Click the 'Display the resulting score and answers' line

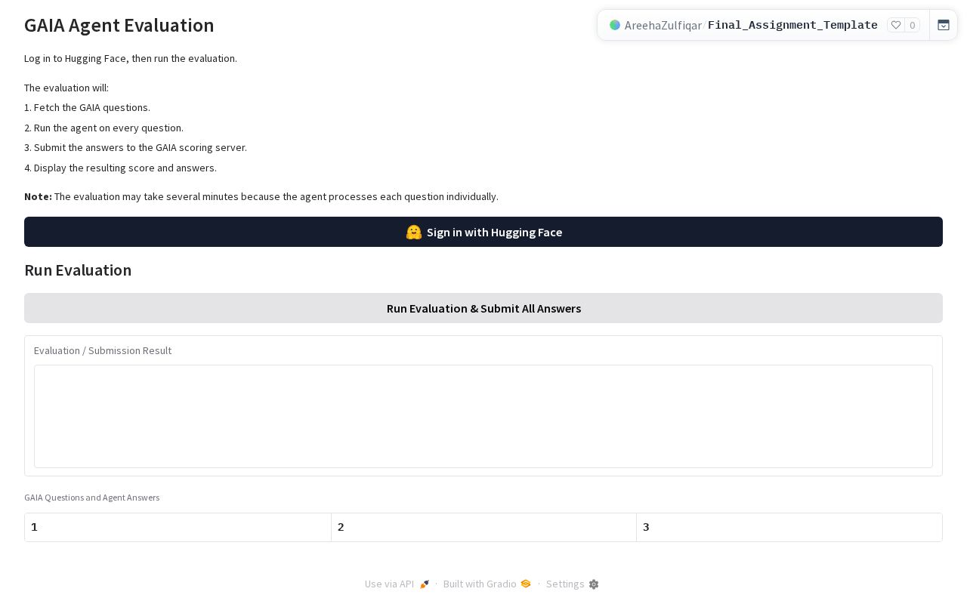tap(120, 168)
